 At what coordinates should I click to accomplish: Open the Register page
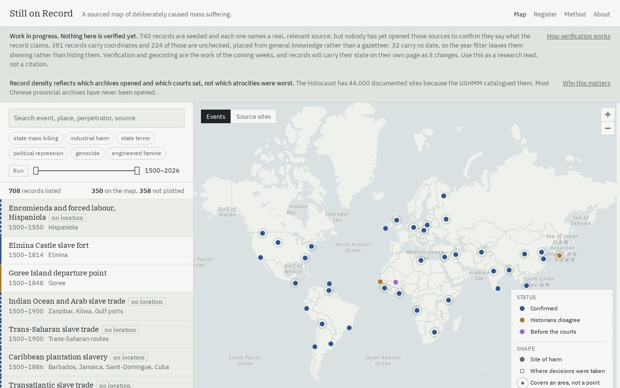click(x=545, y=14)
